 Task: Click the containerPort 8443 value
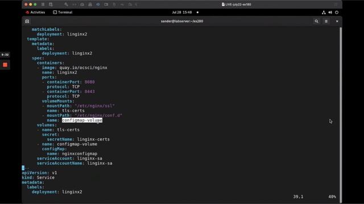point(90,91)
